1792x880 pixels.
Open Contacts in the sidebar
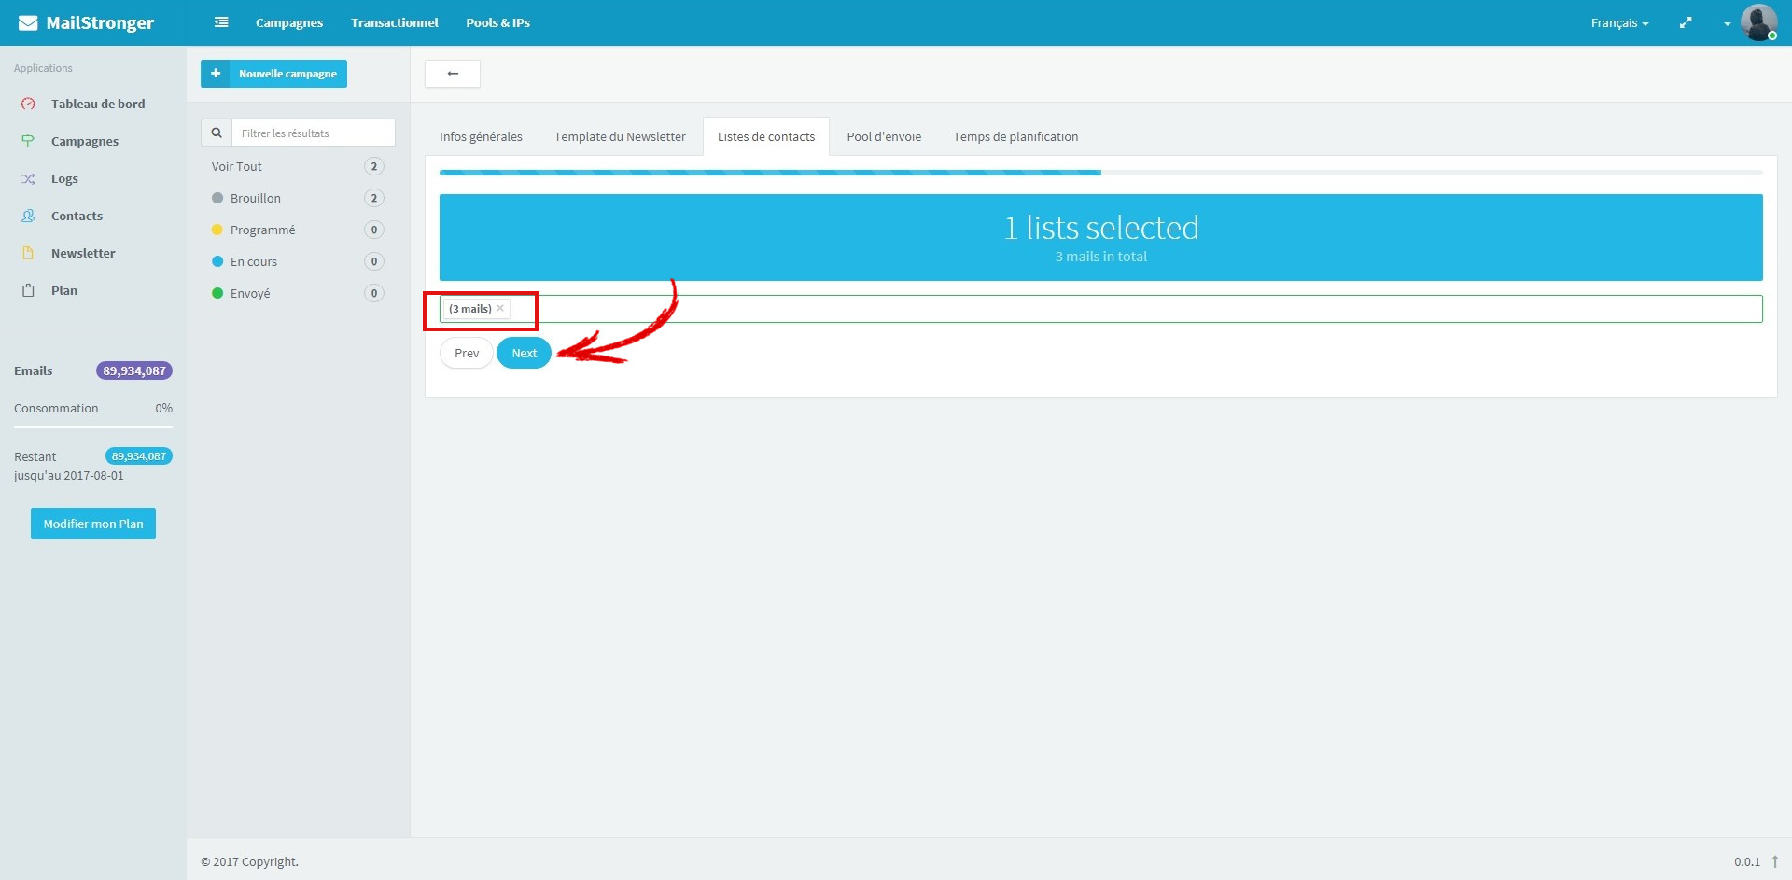point(77,216)
